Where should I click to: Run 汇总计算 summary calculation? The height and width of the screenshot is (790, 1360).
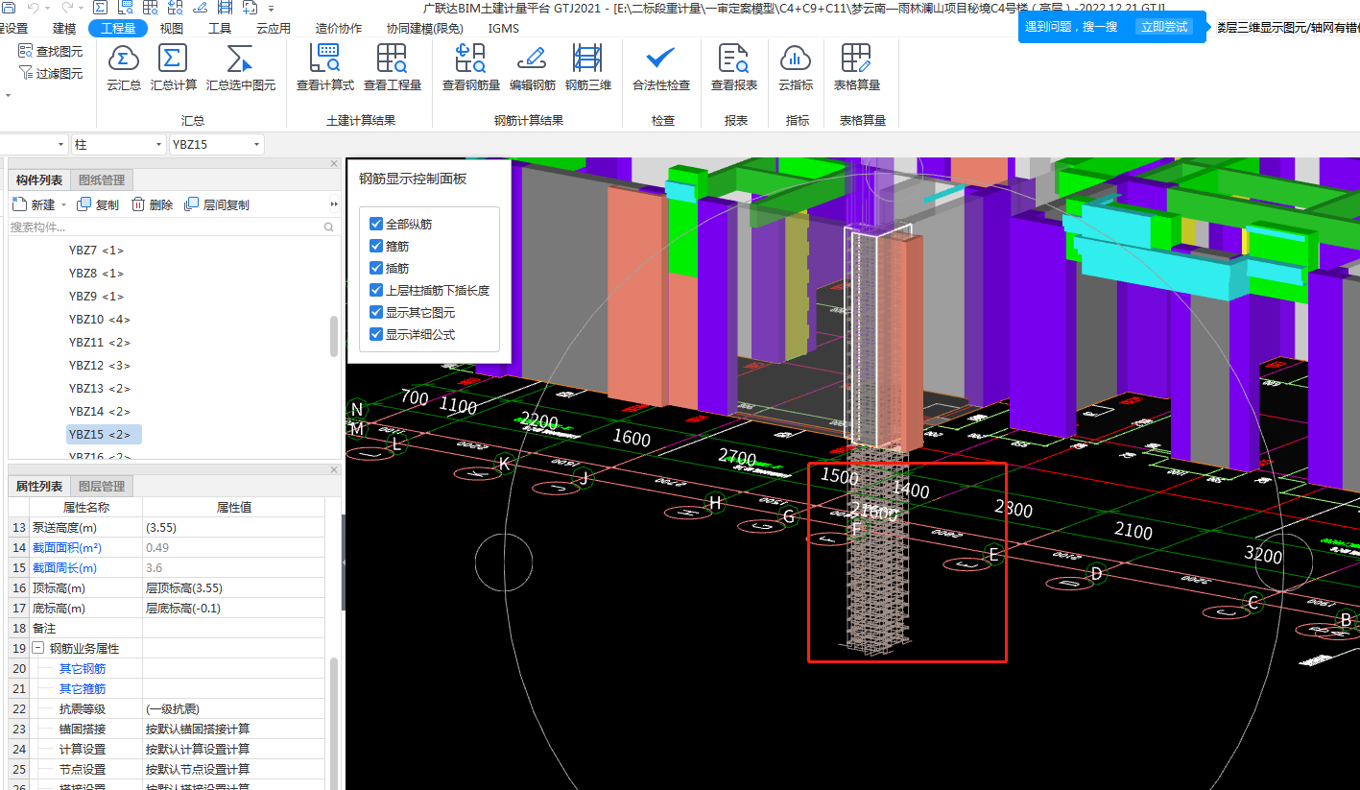(173, 67)
